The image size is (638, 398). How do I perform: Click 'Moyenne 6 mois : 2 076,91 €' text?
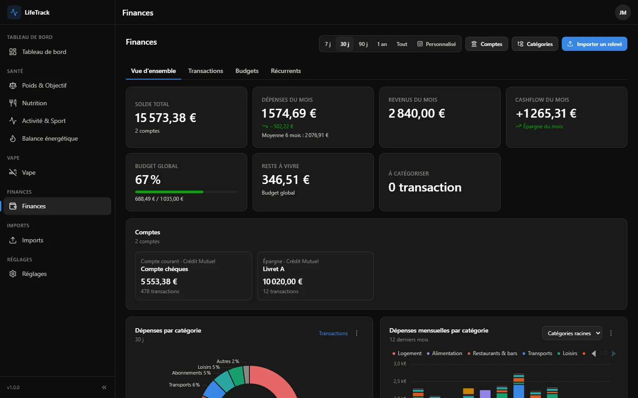pyautogui.click(x=295, y=135)
